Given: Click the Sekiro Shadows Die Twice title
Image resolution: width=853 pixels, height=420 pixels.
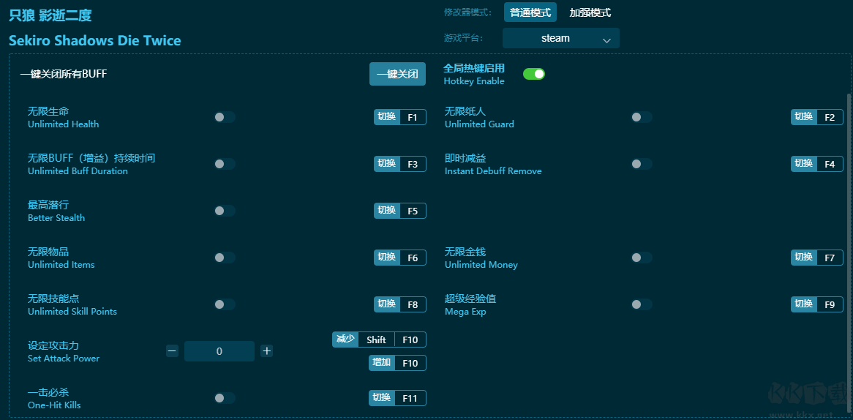Looking at the screenshot, I should [x=94, y=40].
